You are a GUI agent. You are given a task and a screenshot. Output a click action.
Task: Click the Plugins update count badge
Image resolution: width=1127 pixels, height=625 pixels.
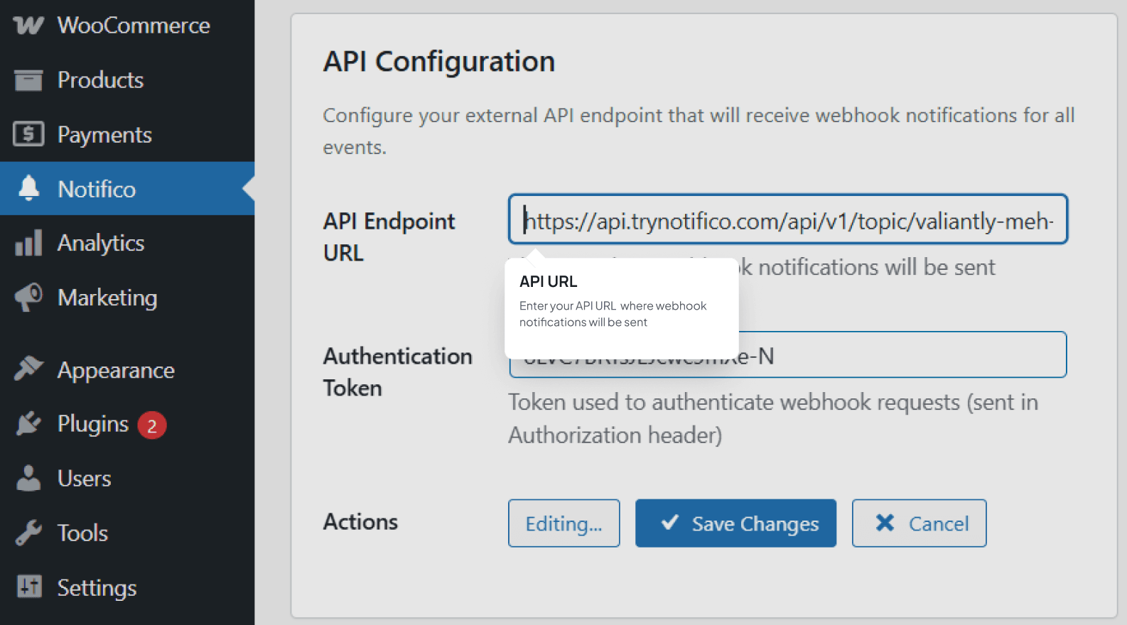point(151,425)
